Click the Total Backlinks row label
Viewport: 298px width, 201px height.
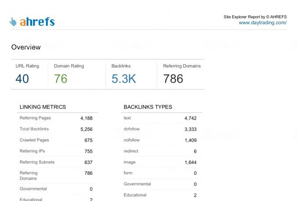(34, 129)
